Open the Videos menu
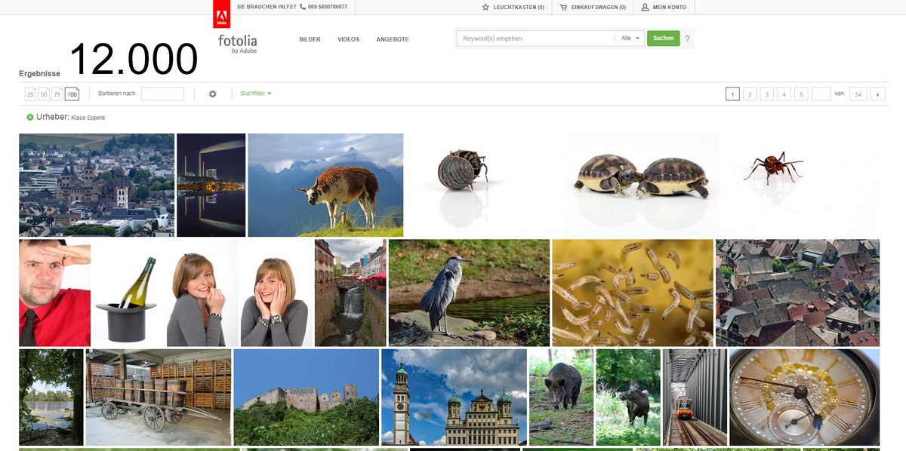 (x=348, y=39)
